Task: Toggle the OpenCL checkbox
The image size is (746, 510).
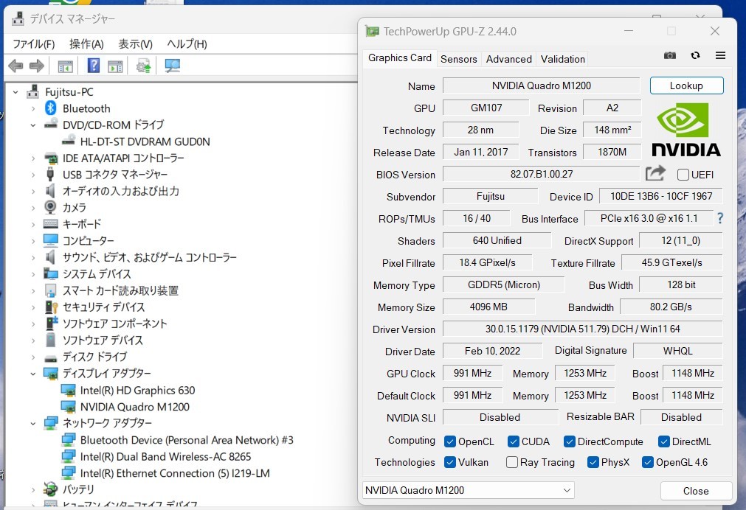Action: [x=449, y=441]
